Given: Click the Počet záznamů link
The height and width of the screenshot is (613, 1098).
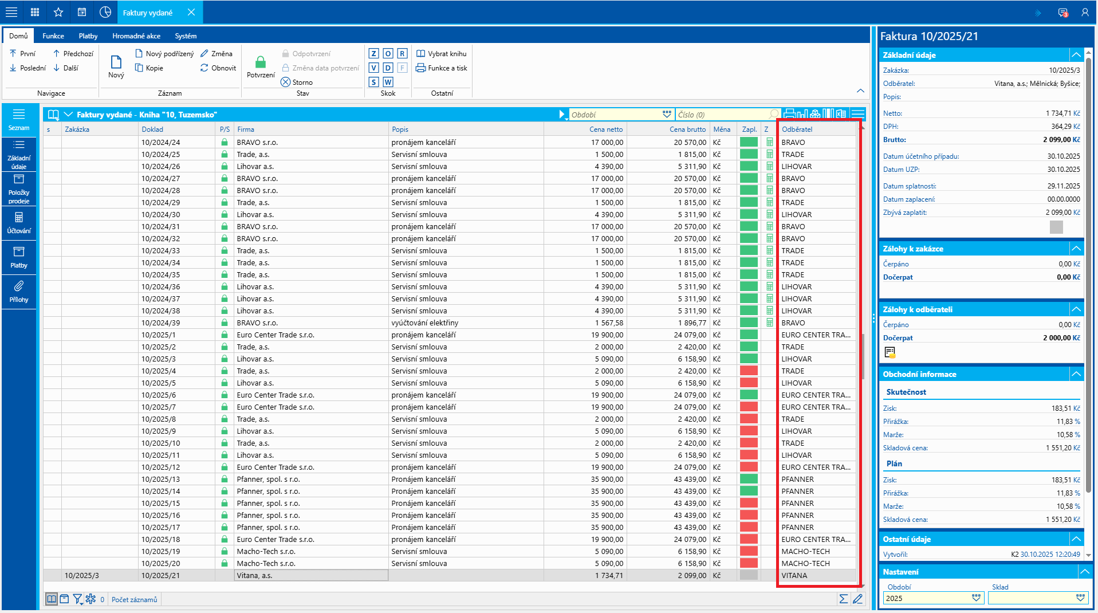Looking at the screenshot, I should click(x=134, y=599).
